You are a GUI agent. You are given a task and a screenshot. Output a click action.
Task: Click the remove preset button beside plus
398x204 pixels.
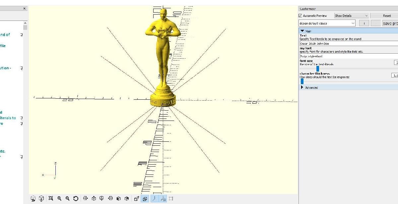(376, 23)
